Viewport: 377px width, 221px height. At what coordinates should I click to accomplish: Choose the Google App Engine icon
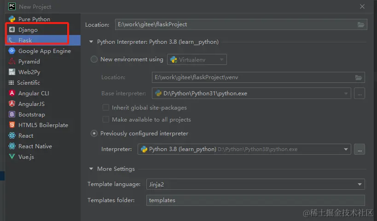pos(12,51)
